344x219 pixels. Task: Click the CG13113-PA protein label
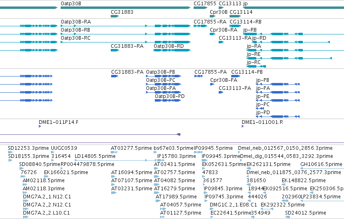point(235,88)
